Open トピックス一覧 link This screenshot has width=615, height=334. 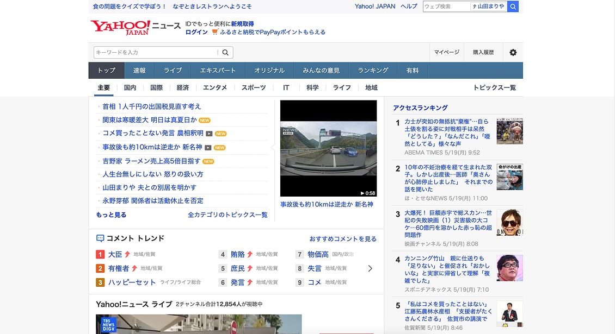494,88
